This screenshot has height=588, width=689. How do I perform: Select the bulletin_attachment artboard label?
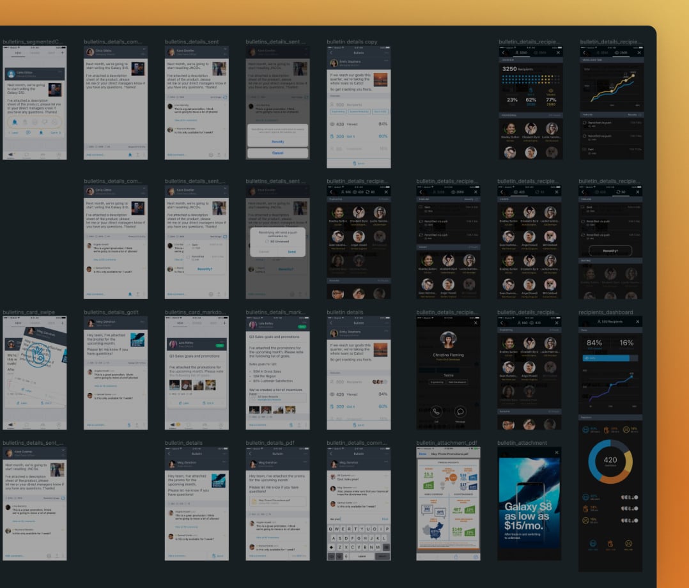point(522,442)
